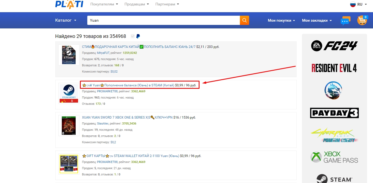Image resolution: width=373 pixels, height=183 pixels.
Task: Expand the Покупателям menu
Action: (104, 4)
